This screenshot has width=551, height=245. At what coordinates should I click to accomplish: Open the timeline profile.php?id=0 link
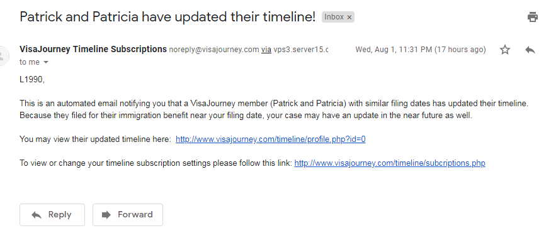coord(271,139)
